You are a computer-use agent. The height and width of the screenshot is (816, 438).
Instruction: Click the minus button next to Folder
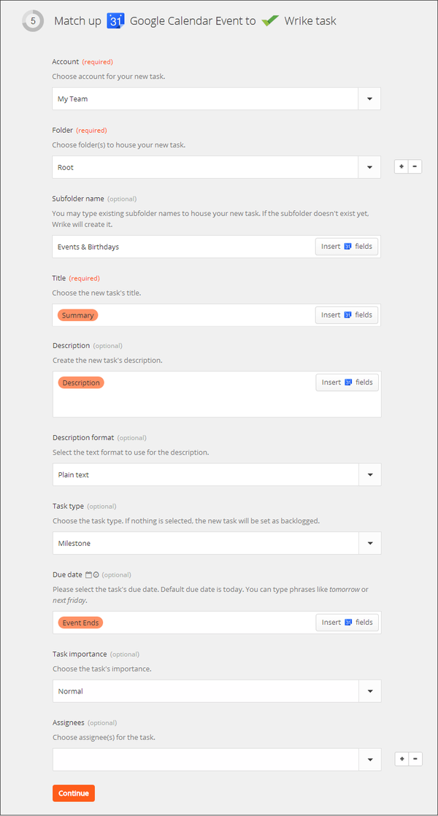[415, 166]
